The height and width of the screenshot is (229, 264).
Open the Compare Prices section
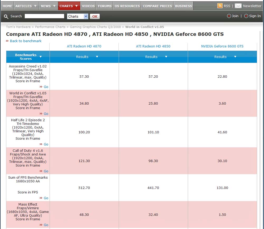(157, 6)
